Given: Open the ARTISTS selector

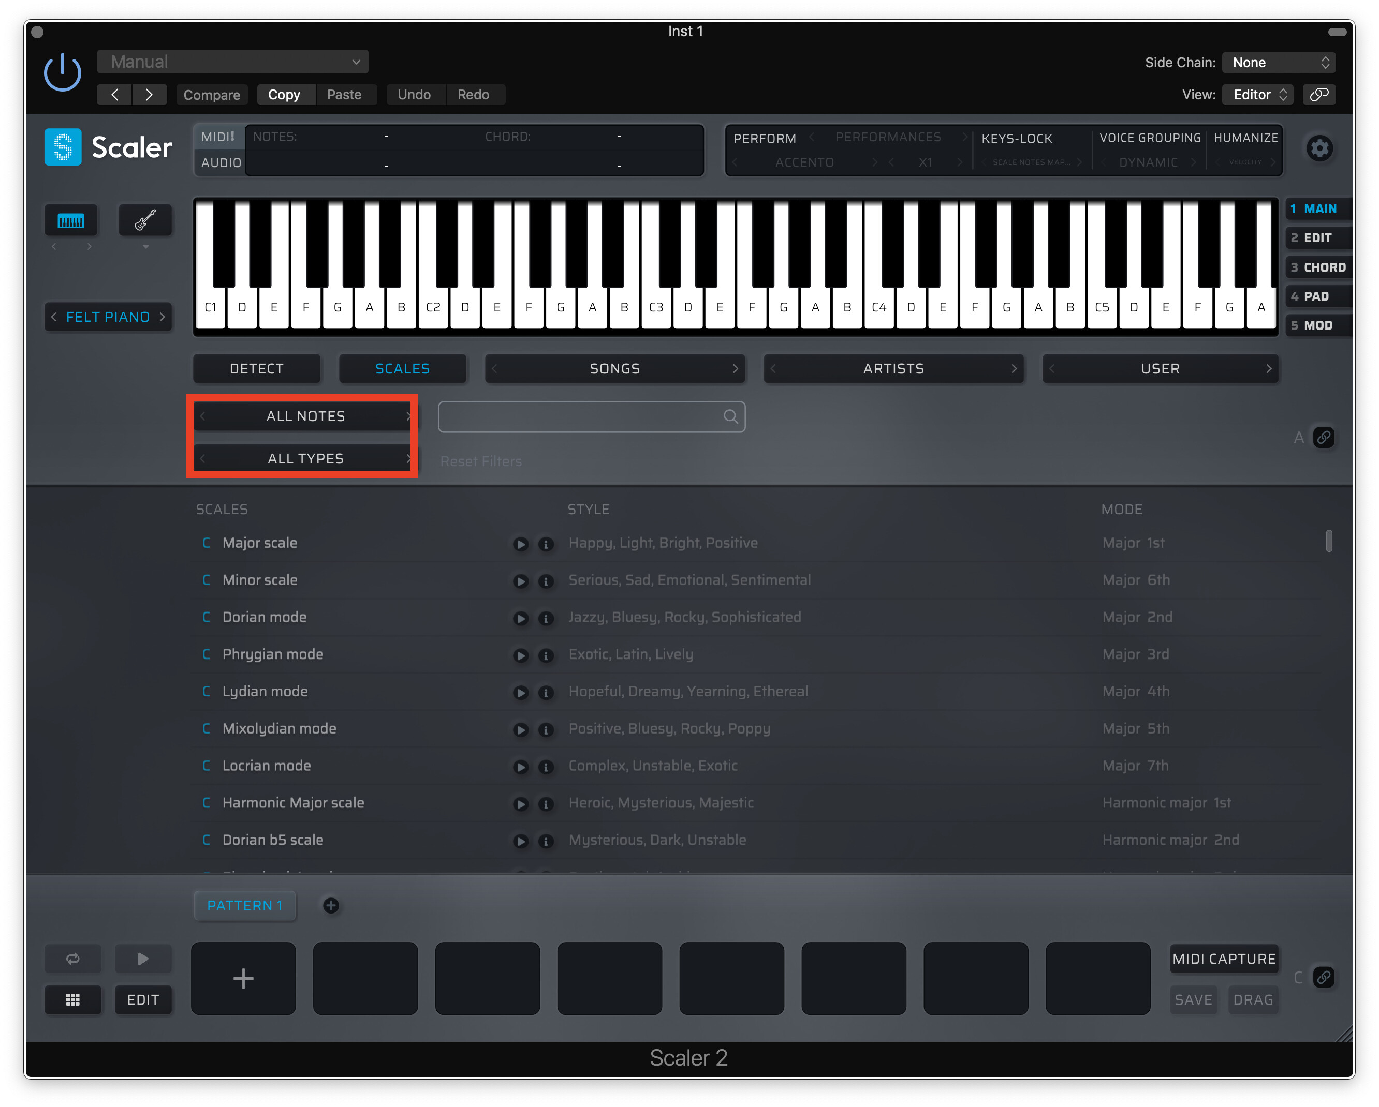Looking at the screenshot, I should click(x=893, y=369).
